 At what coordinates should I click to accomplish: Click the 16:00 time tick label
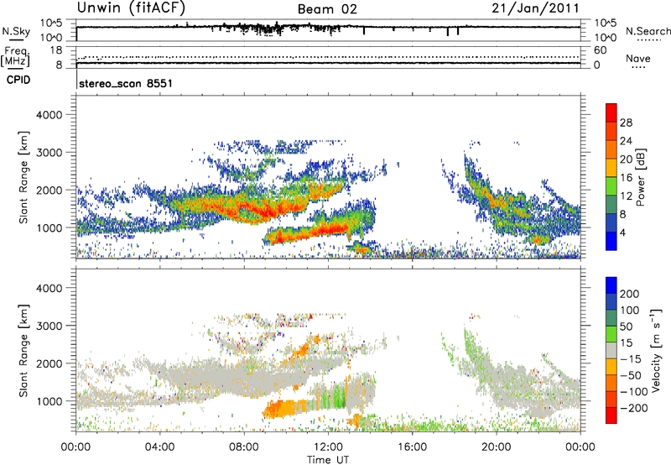point(412,447)
